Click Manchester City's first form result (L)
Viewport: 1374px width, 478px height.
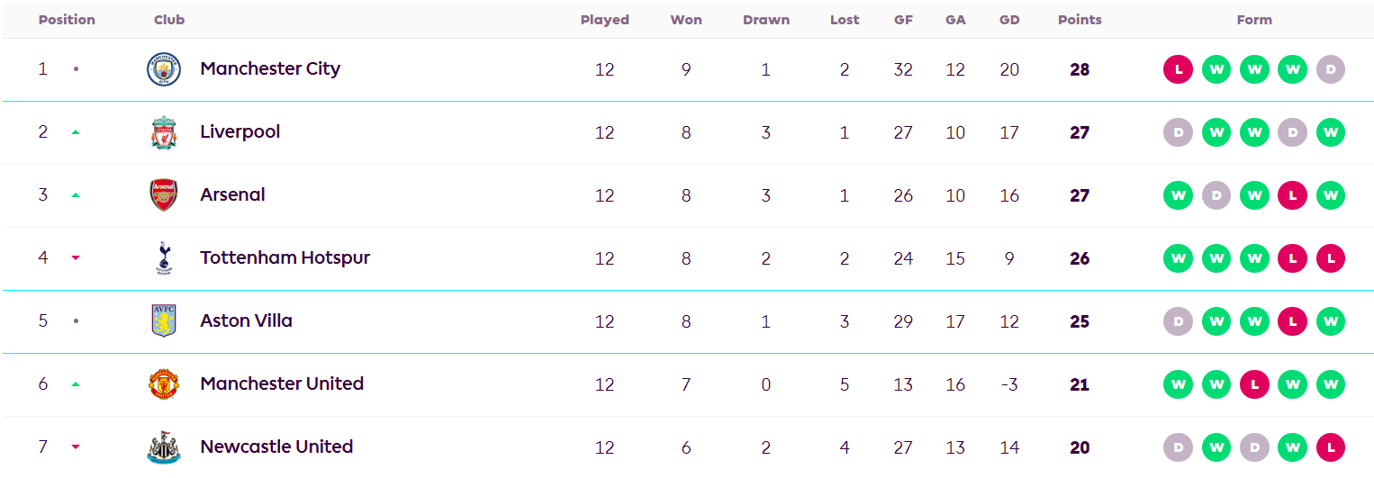coord(1178,69)
